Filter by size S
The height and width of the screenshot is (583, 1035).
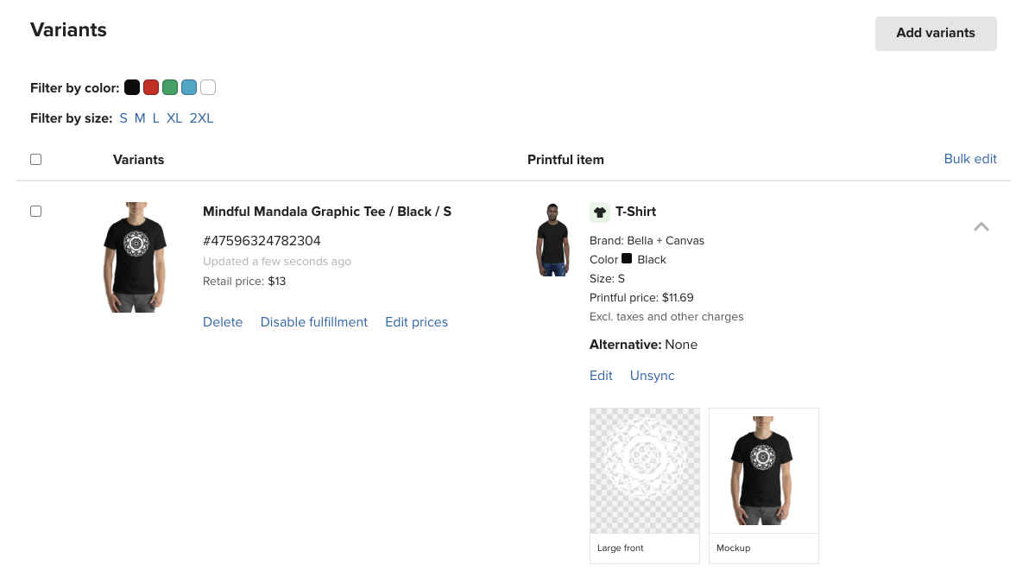click(x=123, y=118)
